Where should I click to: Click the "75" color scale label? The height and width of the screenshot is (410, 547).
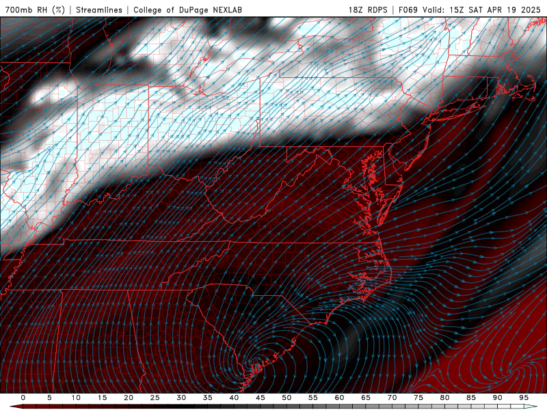[418, 398]
